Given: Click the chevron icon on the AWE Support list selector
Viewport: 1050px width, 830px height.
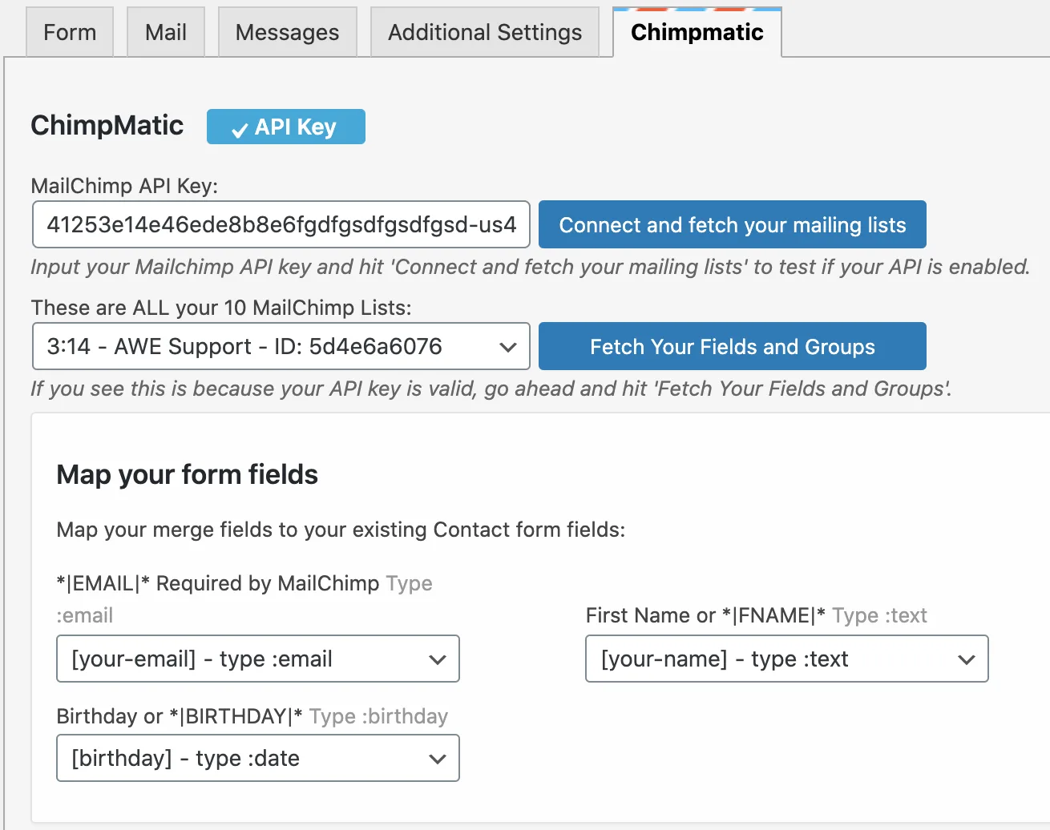Looking at the screenshot, I should 508,346.
